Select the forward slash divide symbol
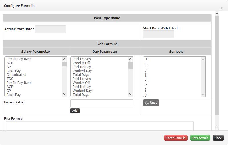The width and height of the screenshot is (228, 145). (x=146, y=71)
